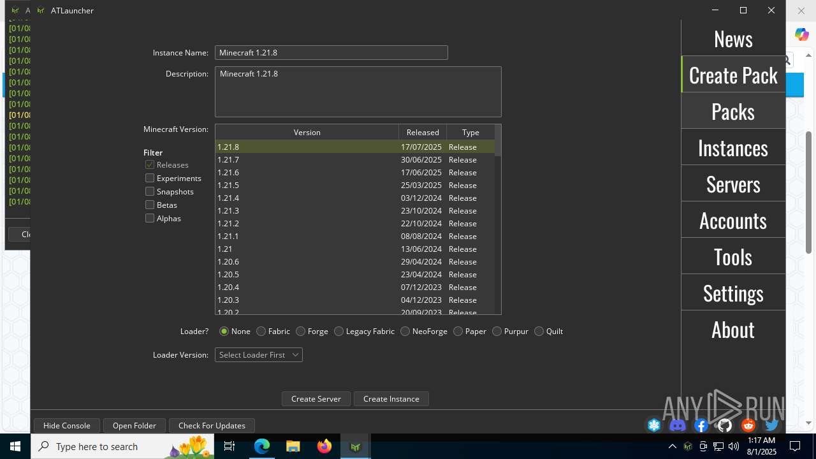Show hidden system tray icons

click(673, 446)
